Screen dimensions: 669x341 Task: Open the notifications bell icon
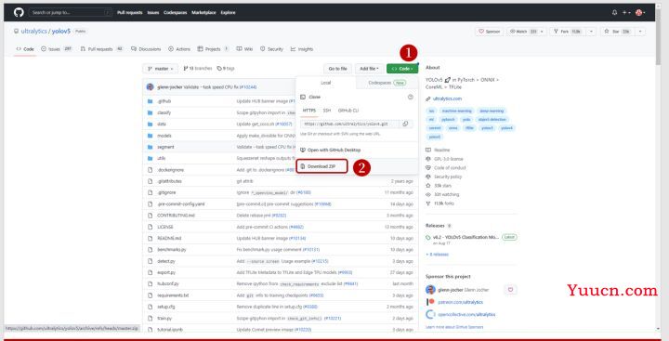click(614, 13)
